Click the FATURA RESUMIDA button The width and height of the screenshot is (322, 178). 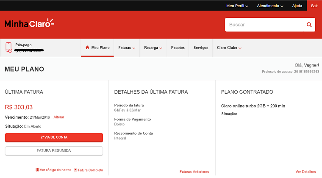pos(54,151)
